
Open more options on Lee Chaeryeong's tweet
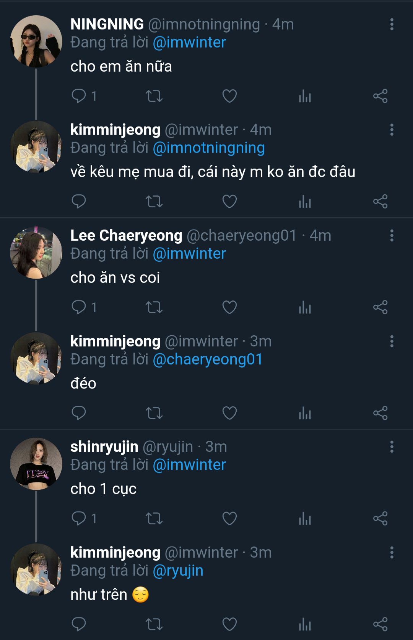392,235
